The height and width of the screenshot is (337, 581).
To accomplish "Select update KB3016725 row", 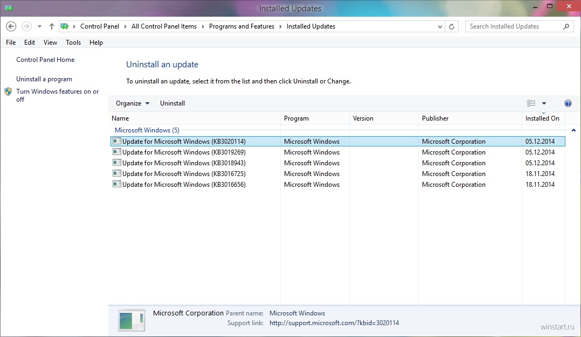I will pyautogui.click(x=338, y=173).
